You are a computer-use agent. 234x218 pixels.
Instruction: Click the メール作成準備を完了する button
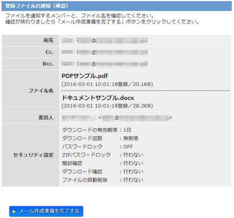pyautogui.click(x=46, y=211)
